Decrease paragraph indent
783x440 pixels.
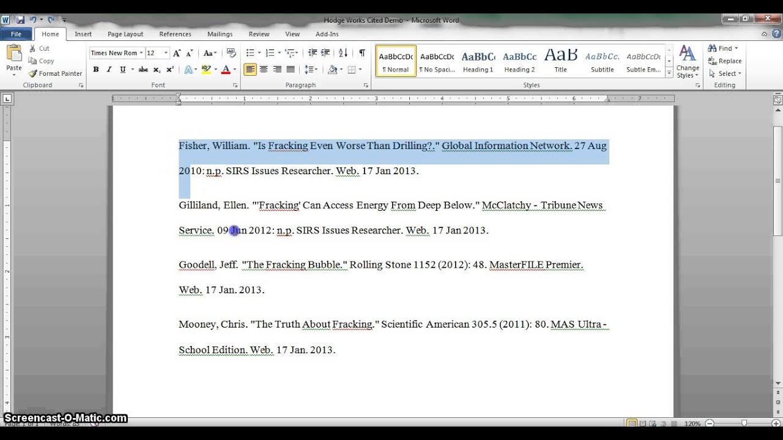coord(312,53)
